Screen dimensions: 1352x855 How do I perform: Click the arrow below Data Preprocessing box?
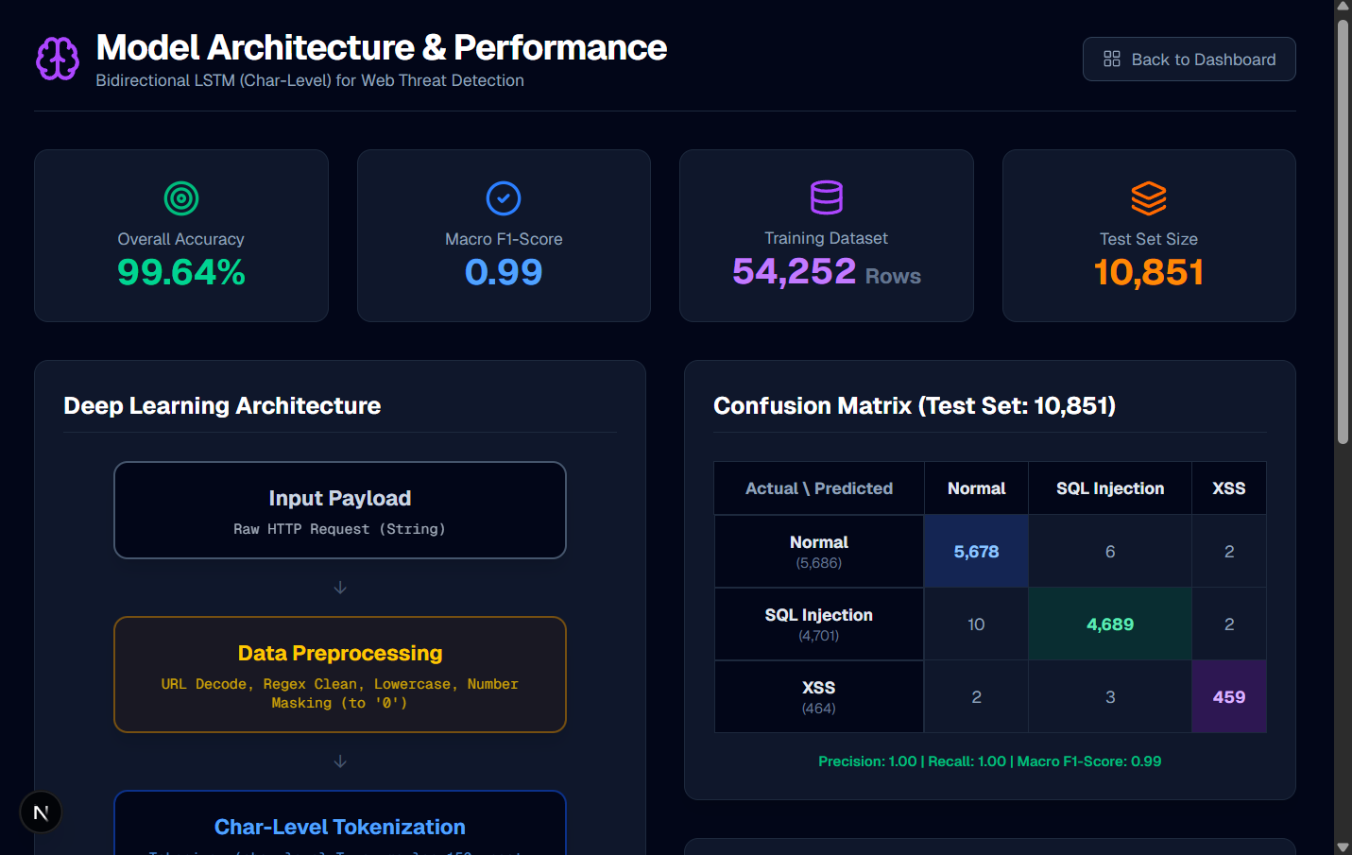(340, 761)
